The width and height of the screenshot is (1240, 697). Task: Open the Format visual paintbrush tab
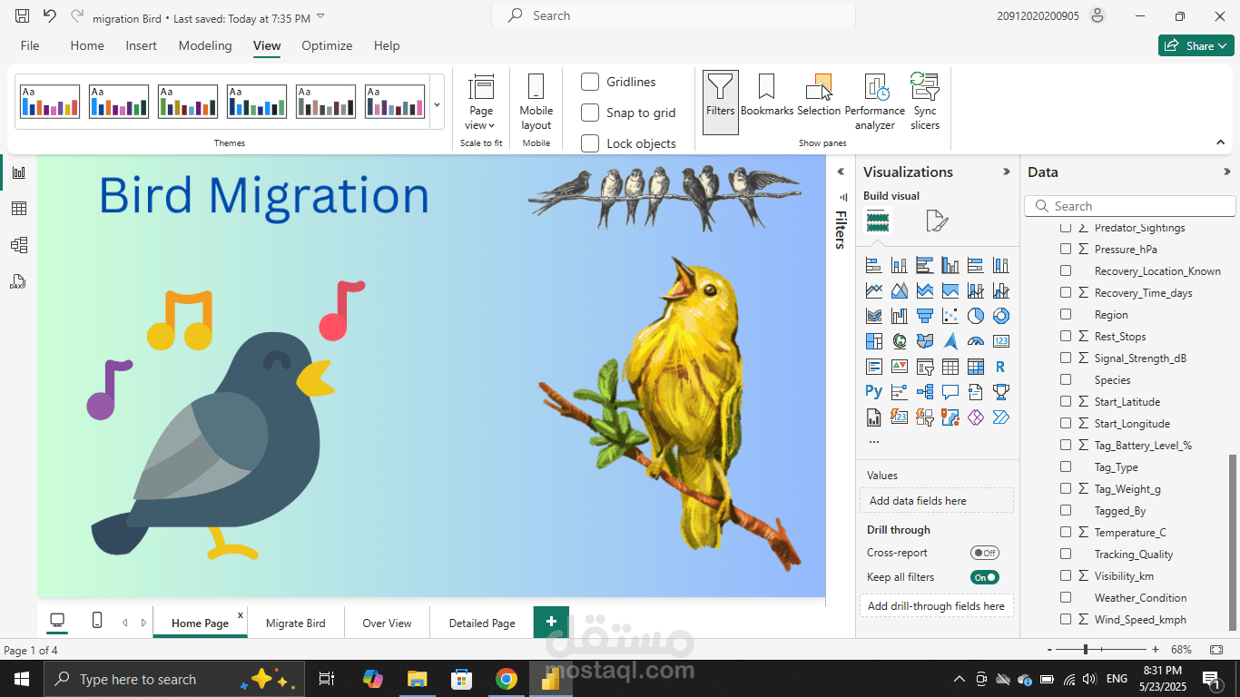(x=937, y=221)
